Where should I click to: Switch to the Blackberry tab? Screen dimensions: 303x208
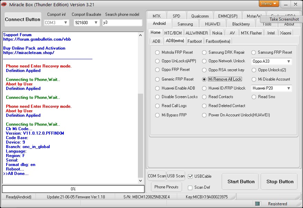(241, 24)
